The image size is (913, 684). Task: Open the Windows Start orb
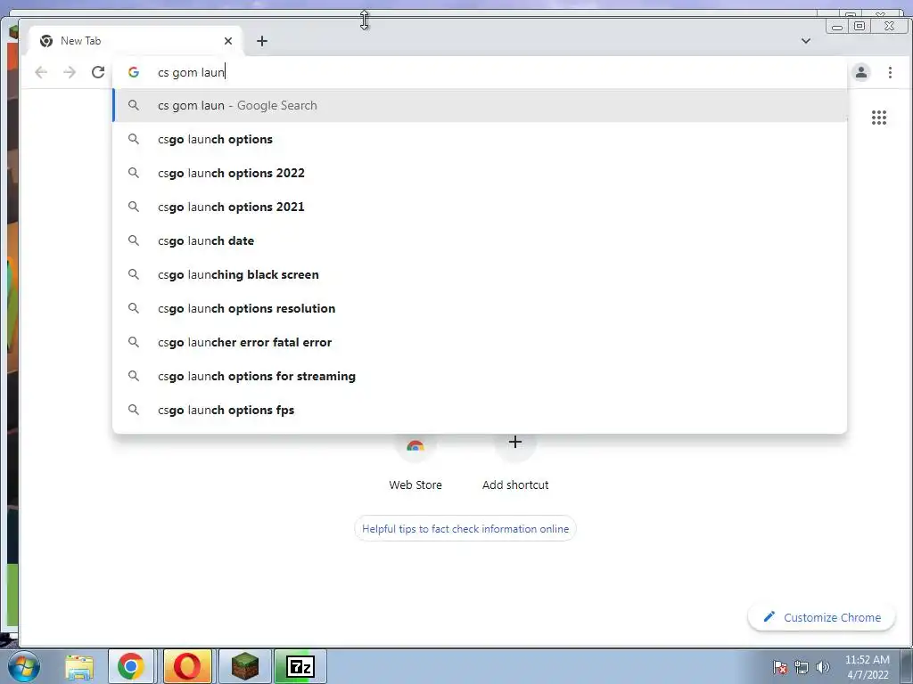(x=22, y=666)
